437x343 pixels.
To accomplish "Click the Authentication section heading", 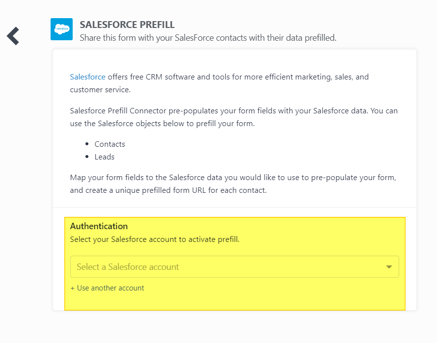I will click(99, 226).
